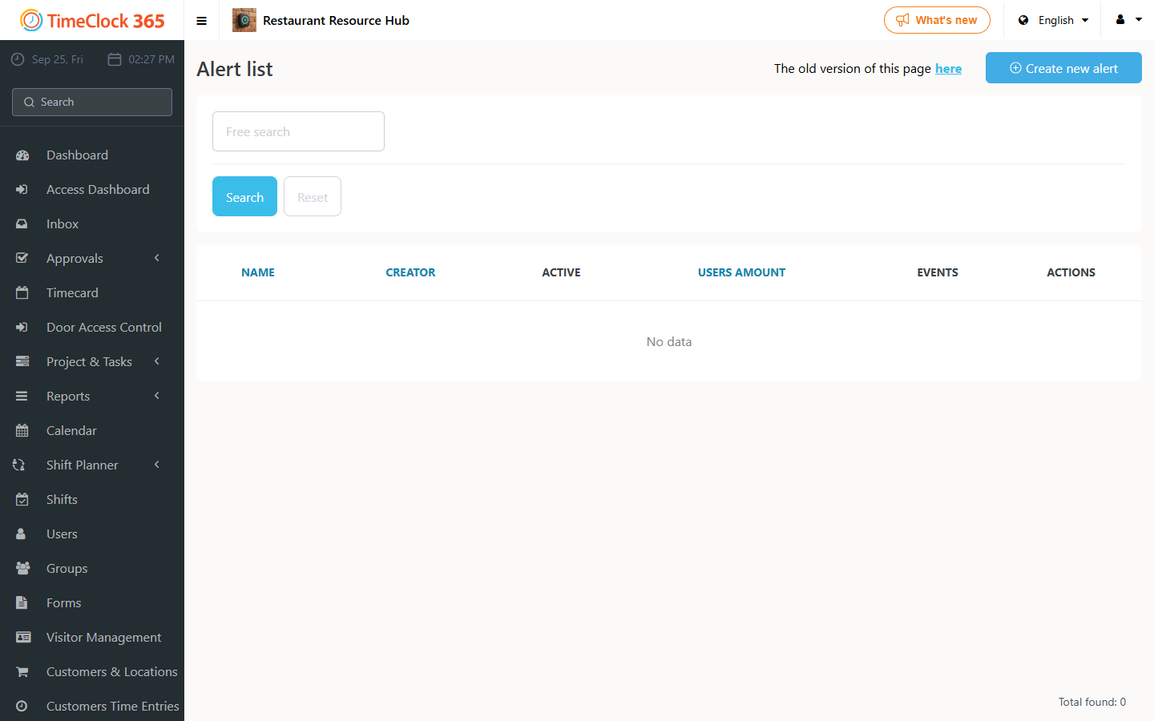Click Create new alert button
The width and height of the screenshot is (1154, 721).
coord(1063,68)
